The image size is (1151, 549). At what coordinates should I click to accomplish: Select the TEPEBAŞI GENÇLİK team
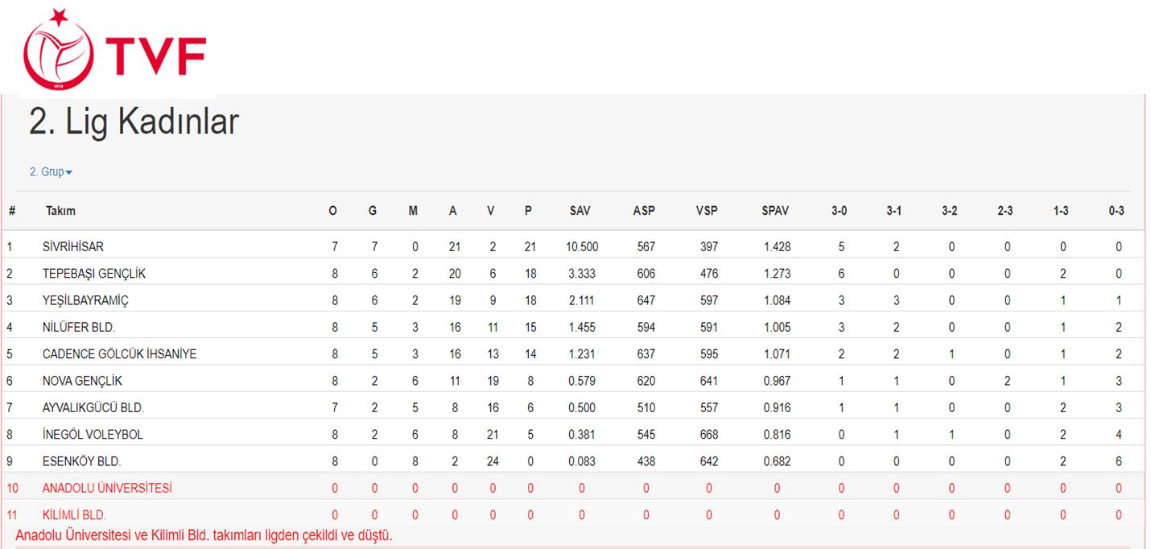coord(94,274)
